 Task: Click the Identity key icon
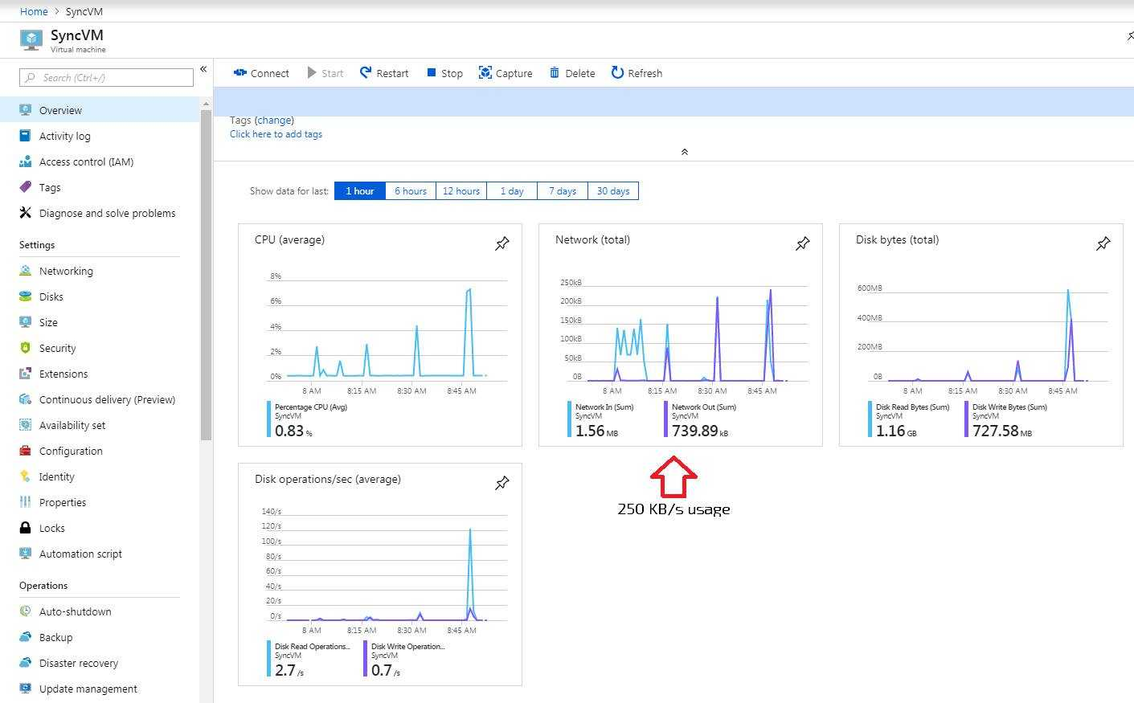pyautogui.click(x=26, y=476)
